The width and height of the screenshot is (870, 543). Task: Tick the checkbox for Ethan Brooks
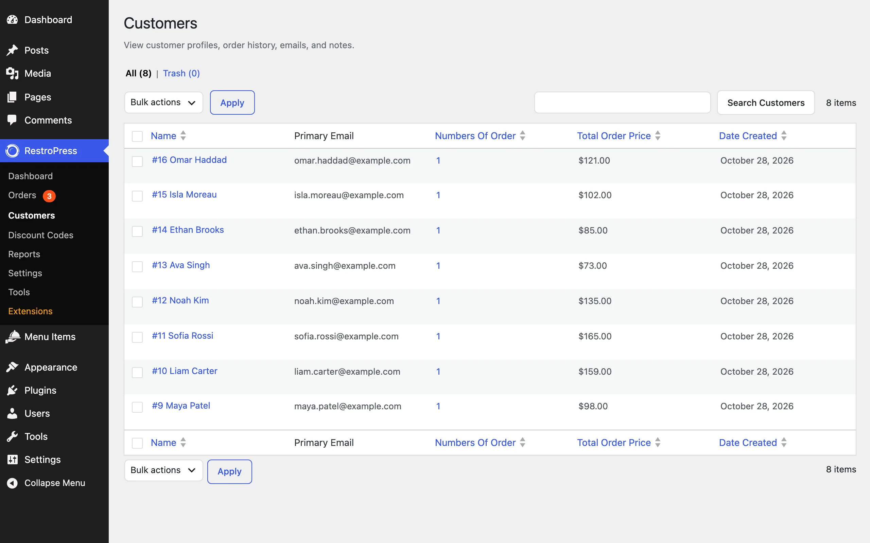point(137,231)
